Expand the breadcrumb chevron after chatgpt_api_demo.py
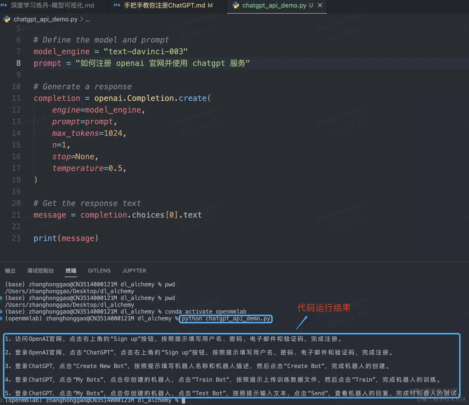This screenshot has height=405, width=469. (82, 19)
